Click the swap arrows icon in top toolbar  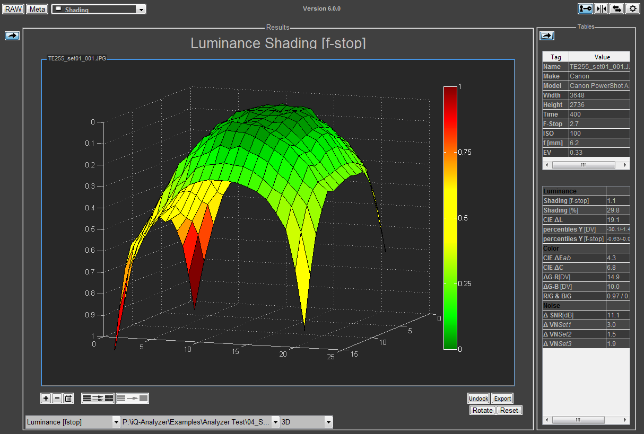(617, 8)
